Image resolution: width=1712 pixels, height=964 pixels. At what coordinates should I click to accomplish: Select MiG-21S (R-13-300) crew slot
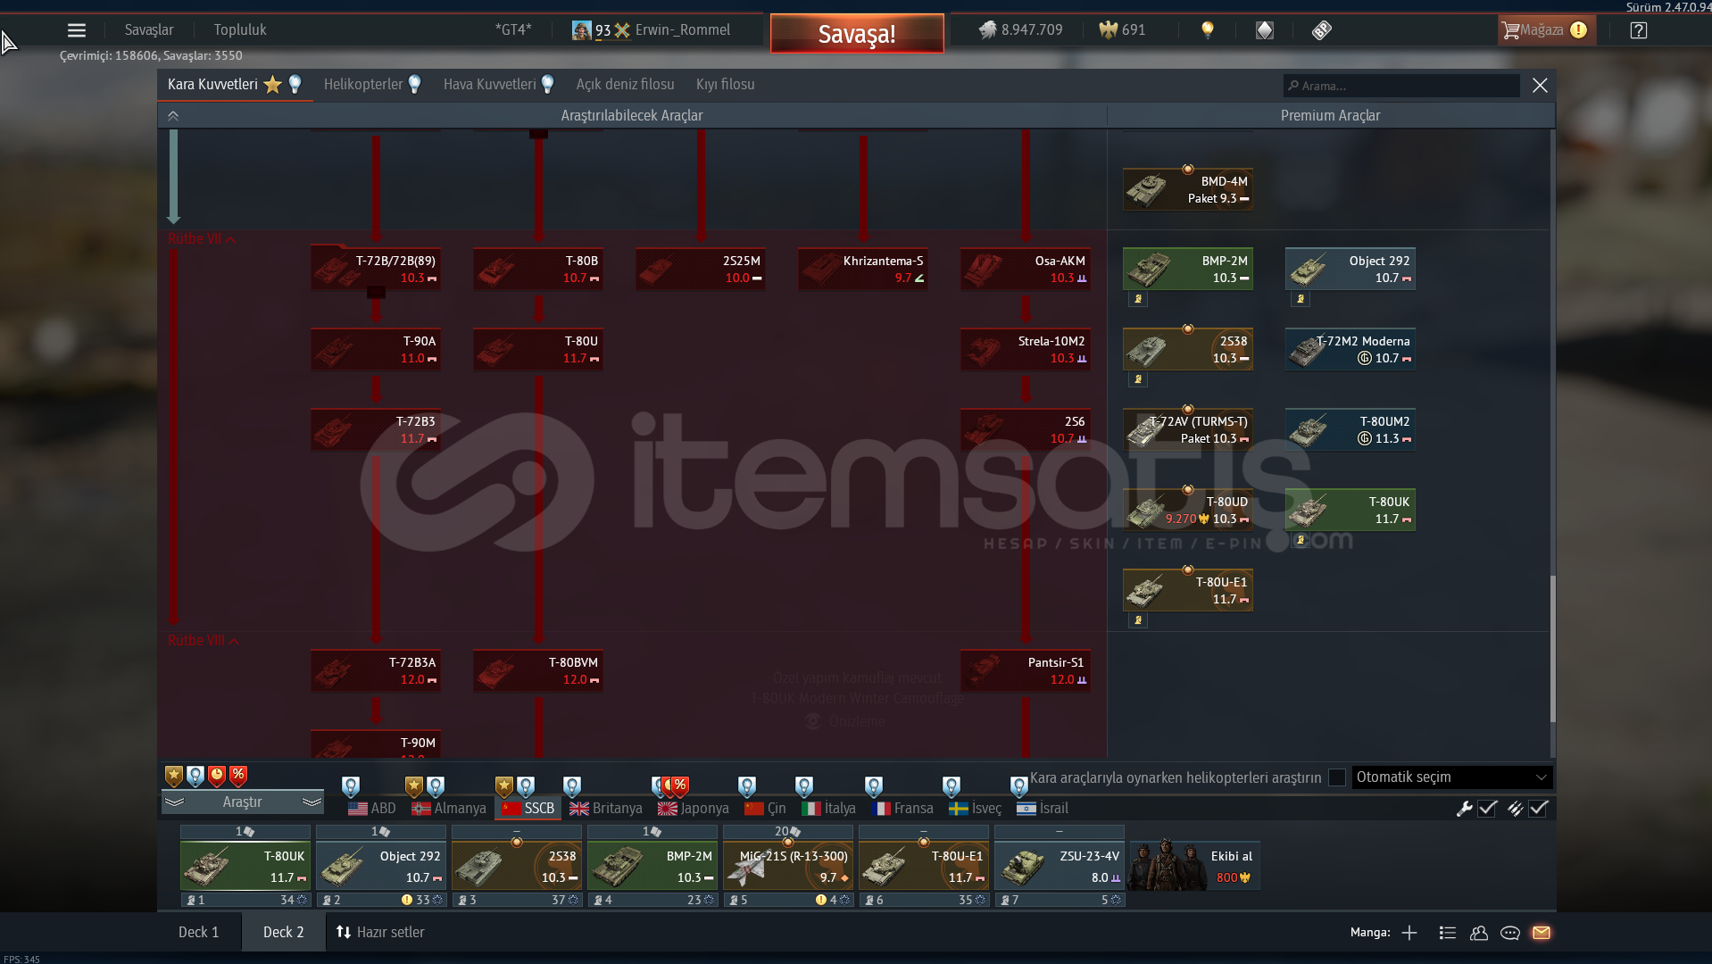coord(788,866)
